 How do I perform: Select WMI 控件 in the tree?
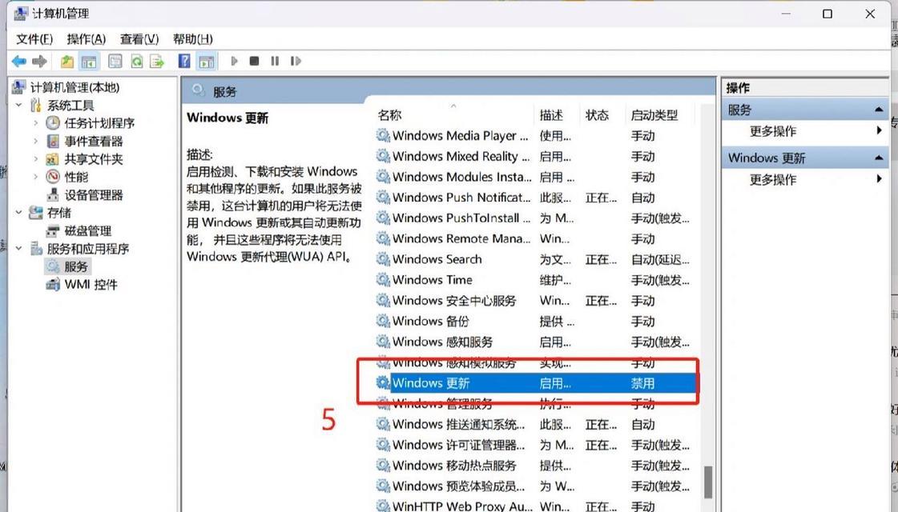[91, 284]
